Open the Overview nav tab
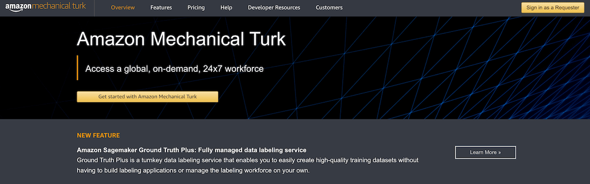The height and width of the screenshot is (184, 590). (123, 8)
